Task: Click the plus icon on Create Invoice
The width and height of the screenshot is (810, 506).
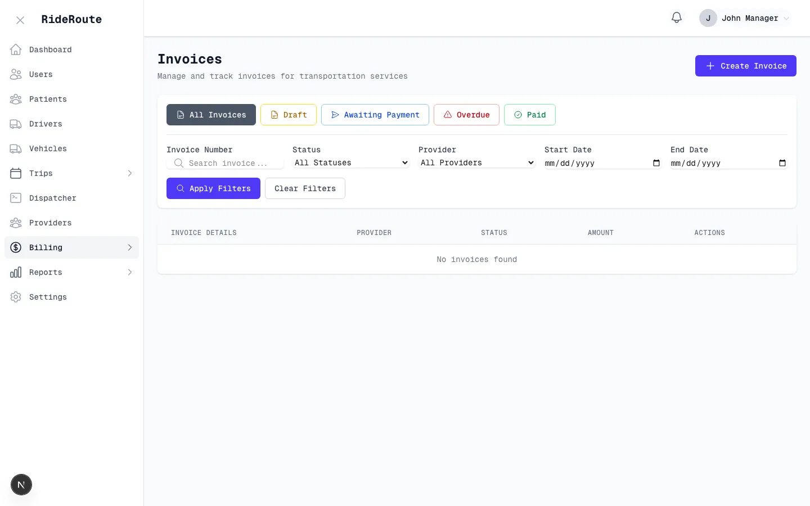Action: 710,66
